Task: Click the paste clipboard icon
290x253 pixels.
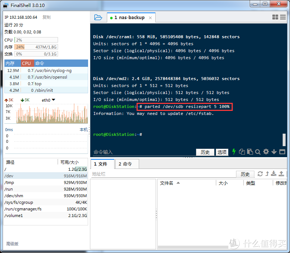Action: 250,152
